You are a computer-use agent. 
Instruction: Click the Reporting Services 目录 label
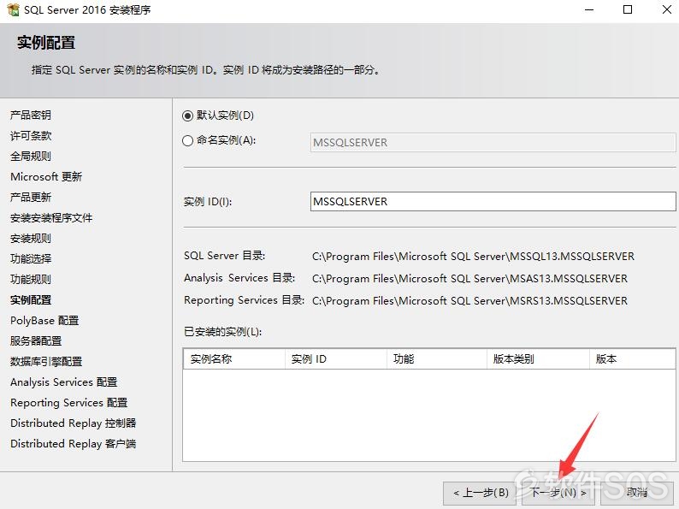pos(244,299)
